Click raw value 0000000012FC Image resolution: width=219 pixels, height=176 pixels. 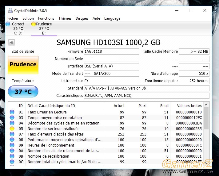189,117
